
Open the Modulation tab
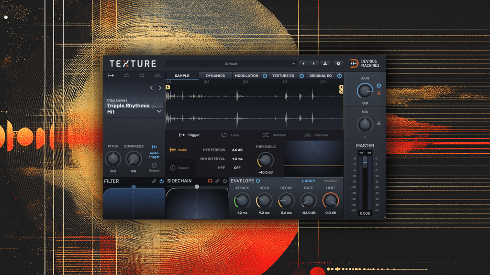pos(246,76)
